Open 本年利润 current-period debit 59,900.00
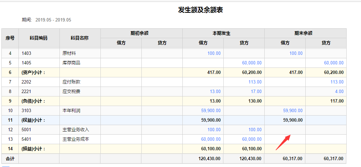This screenshot has width=361, height=167. point(211,110)
